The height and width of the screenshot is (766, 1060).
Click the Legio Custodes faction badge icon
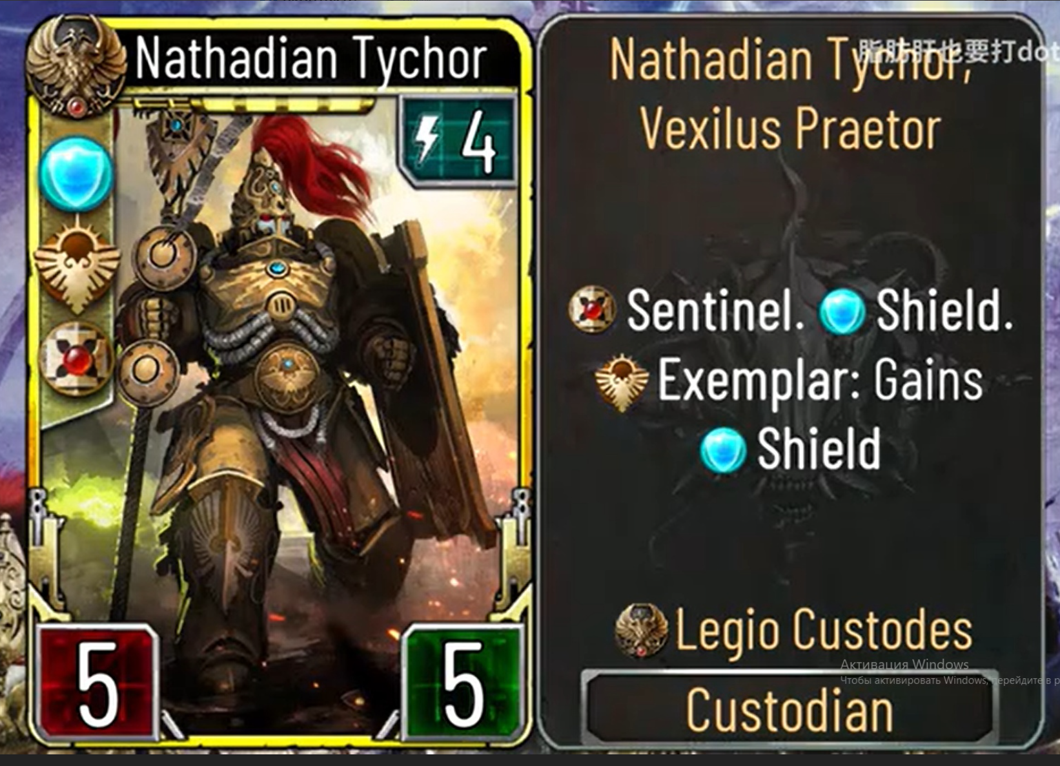click(640, 630)
